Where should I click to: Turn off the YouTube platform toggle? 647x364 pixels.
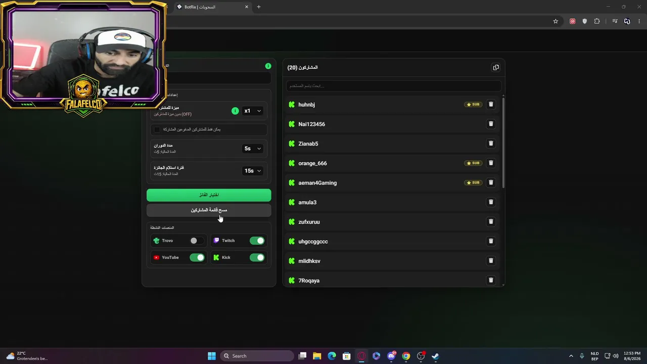(x=197, y=257)
